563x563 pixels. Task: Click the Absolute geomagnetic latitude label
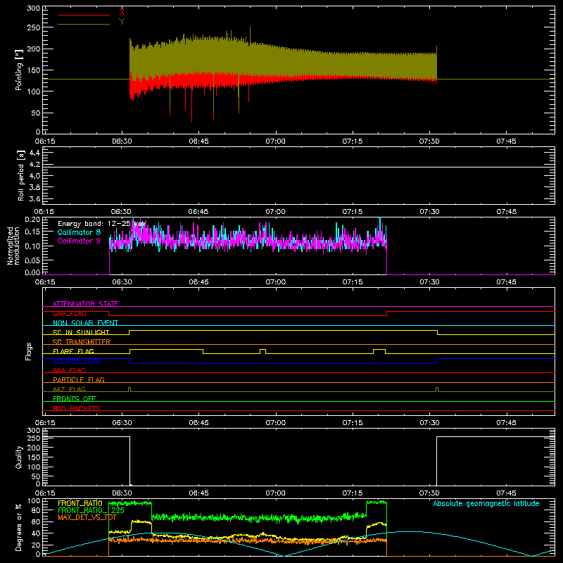coord(486,503)
